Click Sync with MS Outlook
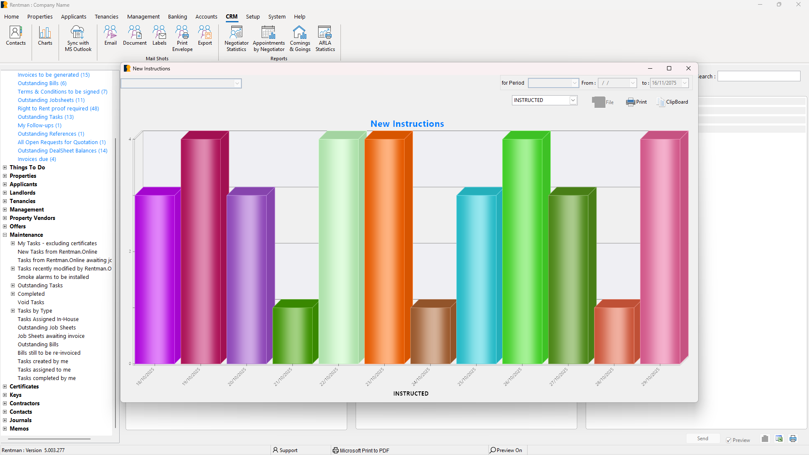Image resolution: width=809 pixels, height=455 pixels. coord(77,38)
